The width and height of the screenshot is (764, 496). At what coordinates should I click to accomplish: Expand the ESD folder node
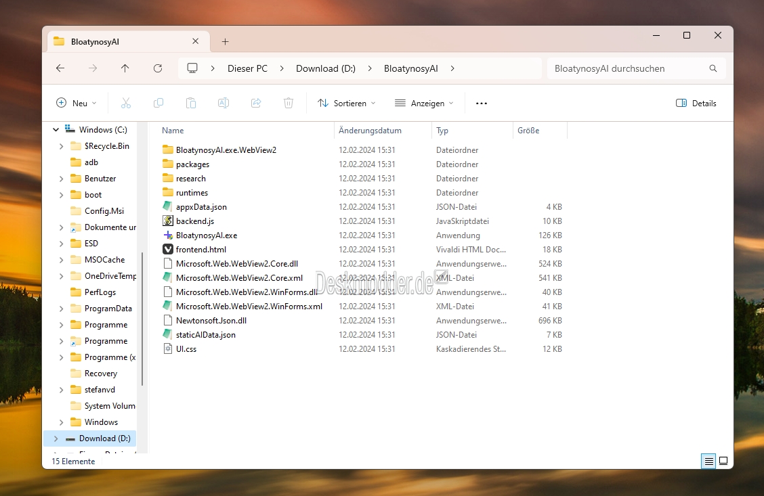click(61, 244)
